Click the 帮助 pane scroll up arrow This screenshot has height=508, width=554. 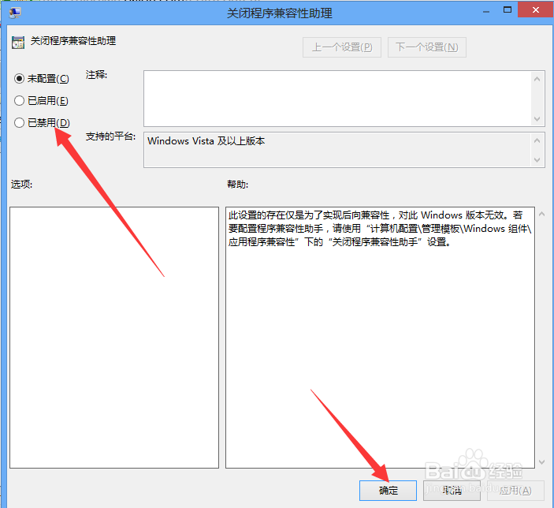pos(541,214)
